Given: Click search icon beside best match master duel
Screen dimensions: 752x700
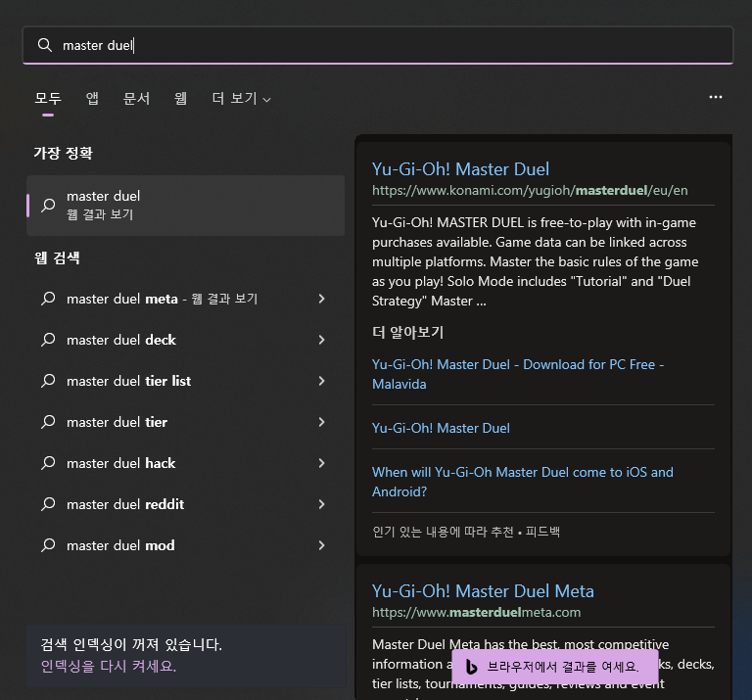Looking at the screenshot, I should (48, 206).
